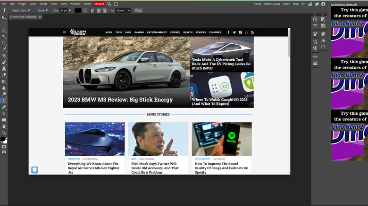The width and height of the screenshot is (368, 206).
Task: Open the Info panel icon
Action: [x=315, y=19]
